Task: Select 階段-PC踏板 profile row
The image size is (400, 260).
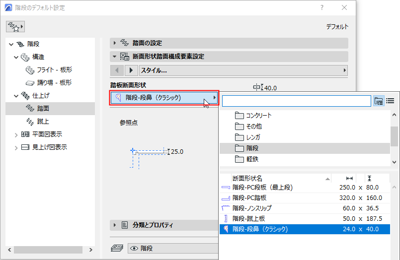Action: 305,198
